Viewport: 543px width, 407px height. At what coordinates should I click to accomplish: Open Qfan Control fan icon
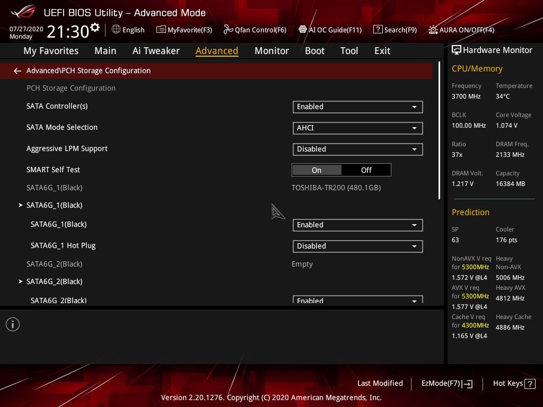tap(228, 30)
